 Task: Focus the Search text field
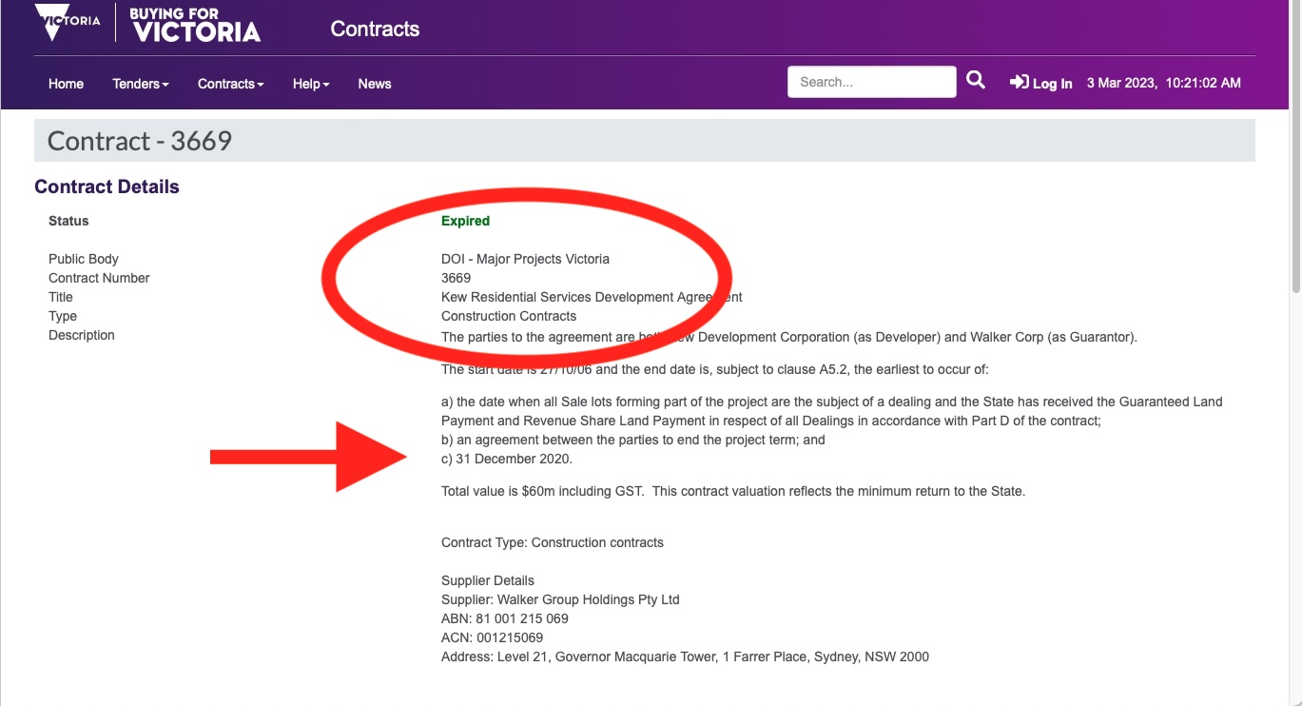coord(871,82)
